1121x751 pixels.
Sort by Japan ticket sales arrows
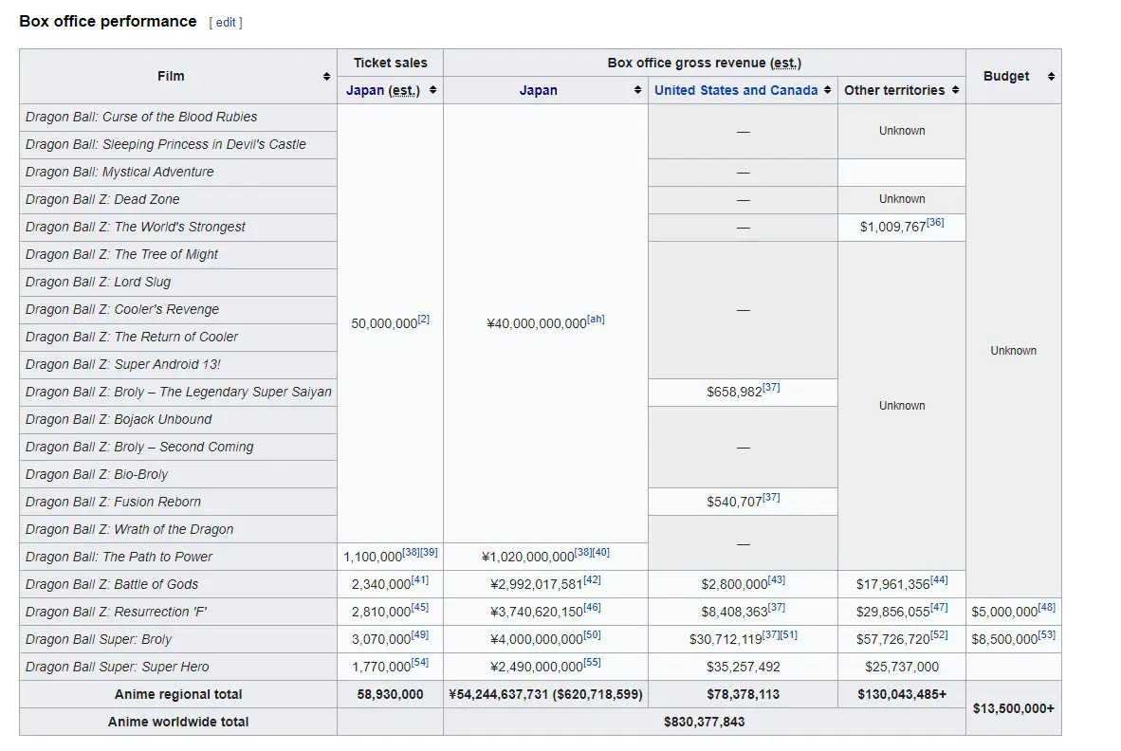click(432, 90)
